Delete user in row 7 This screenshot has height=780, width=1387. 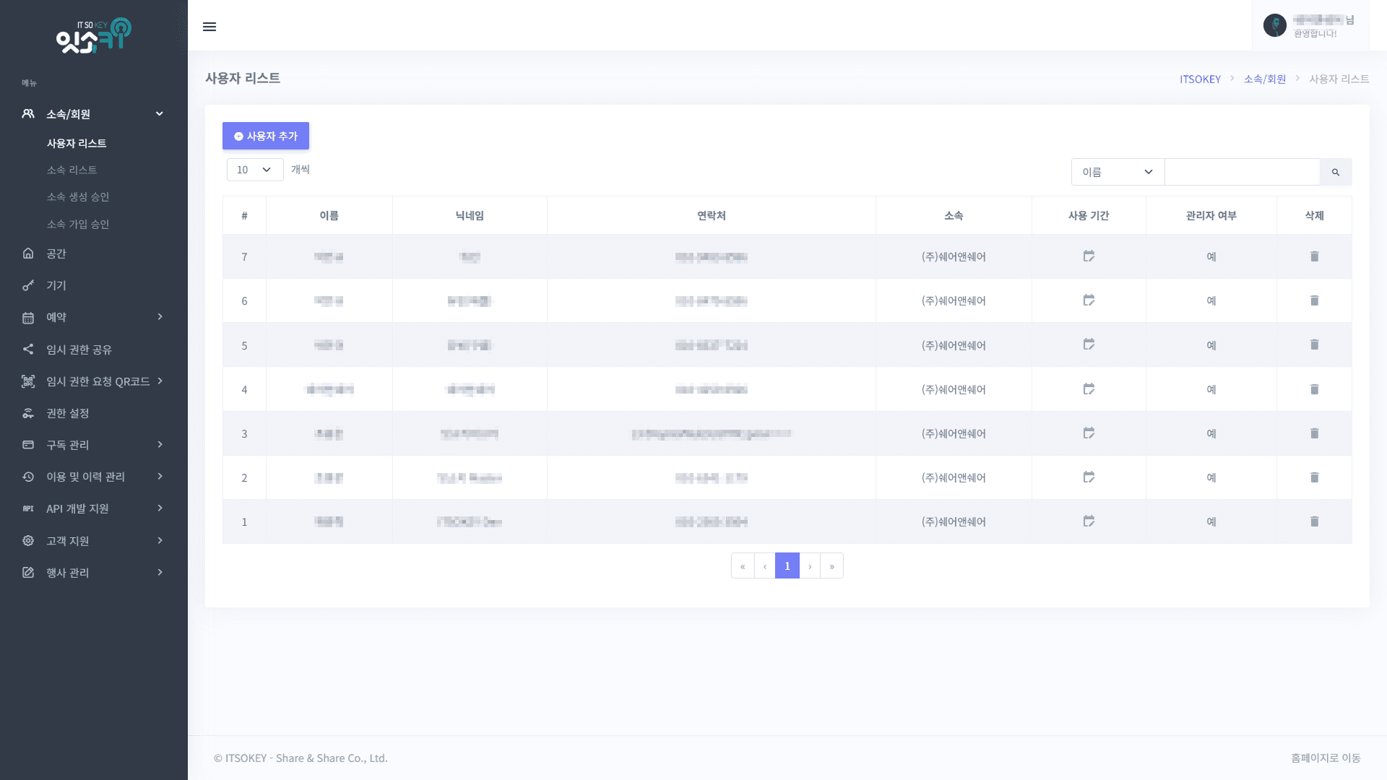1314,256
